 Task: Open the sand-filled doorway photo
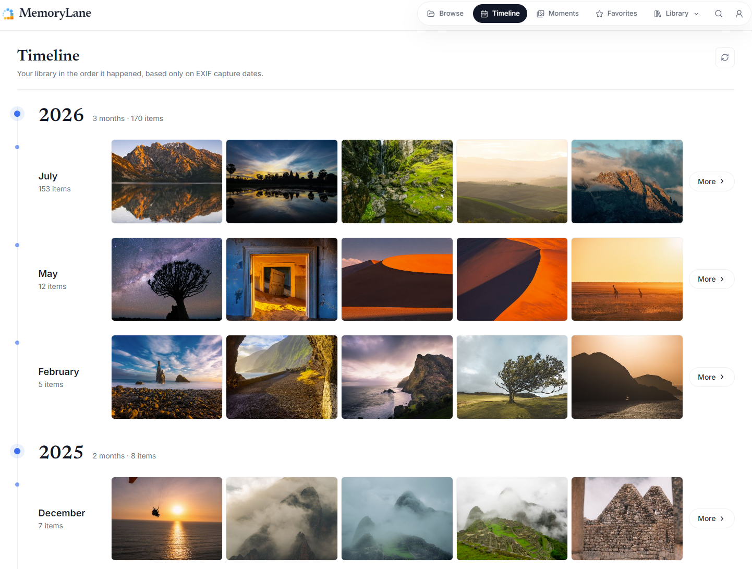pos(282,279)
